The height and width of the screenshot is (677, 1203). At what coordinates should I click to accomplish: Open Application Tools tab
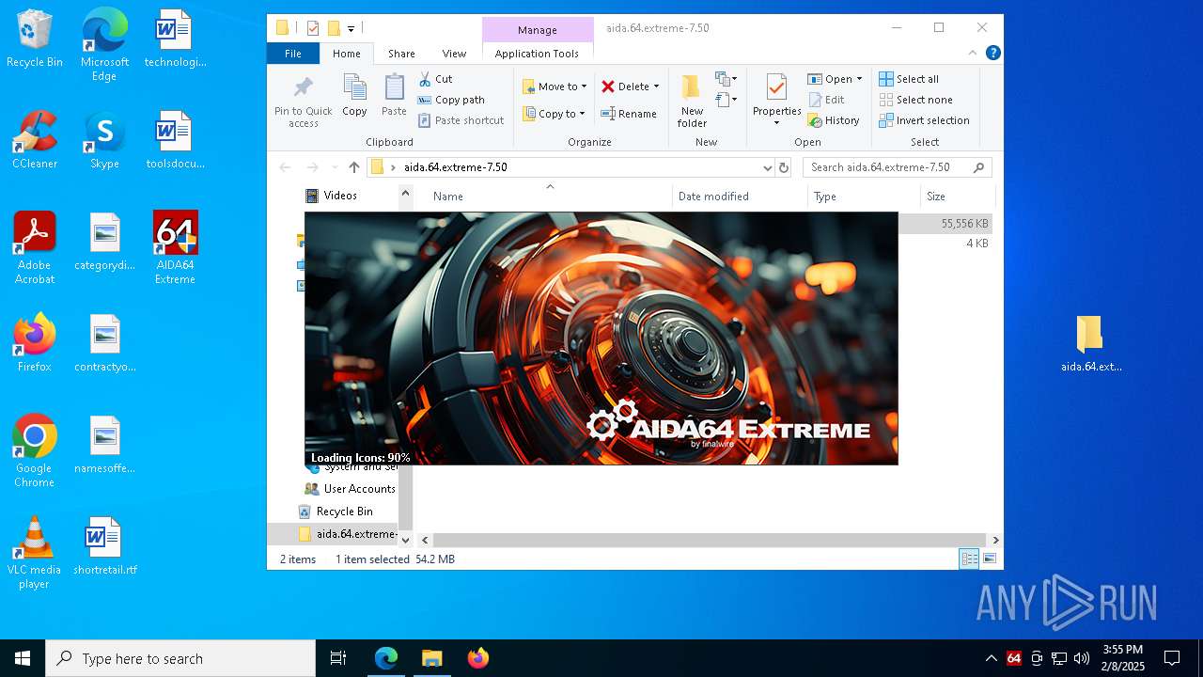[537, 54]
